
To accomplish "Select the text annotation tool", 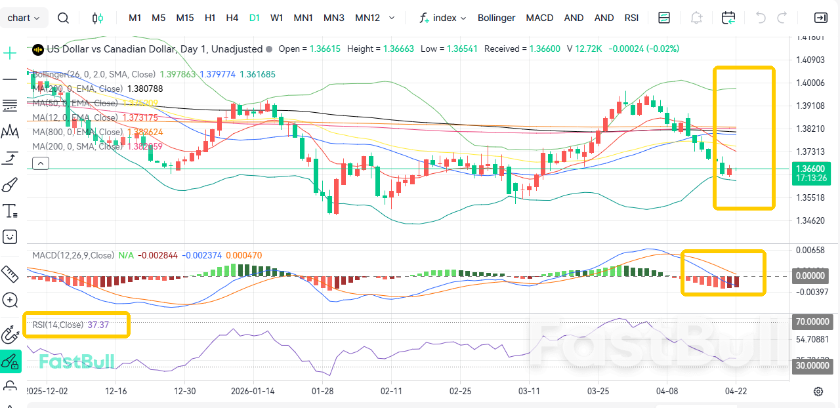I will pos(9,211).
